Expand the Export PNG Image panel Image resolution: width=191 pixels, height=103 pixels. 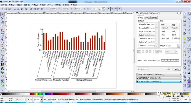159,74
